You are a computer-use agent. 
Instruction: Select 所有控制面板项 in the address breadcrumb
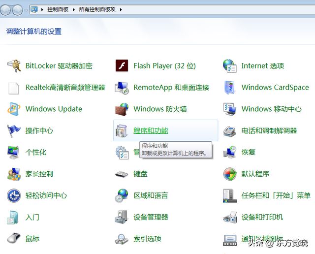pos(98,9)
